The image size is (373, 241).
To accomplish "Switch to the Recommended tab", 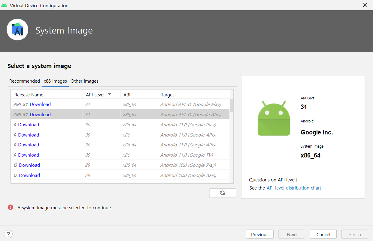I will point(25,81).
